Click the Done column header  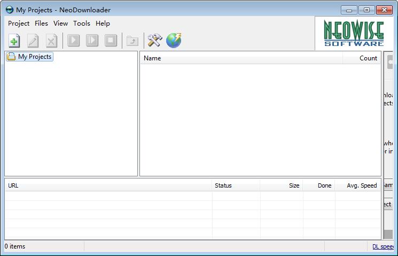click(x=319, y=185)
